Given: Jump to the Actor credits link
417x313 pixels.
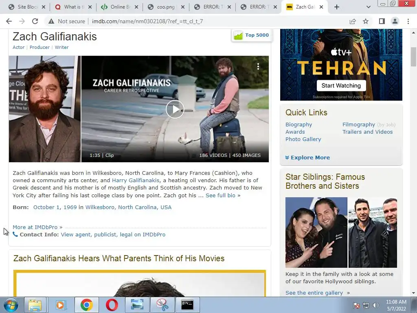Looking at the screenshot, I should point(19,47).
